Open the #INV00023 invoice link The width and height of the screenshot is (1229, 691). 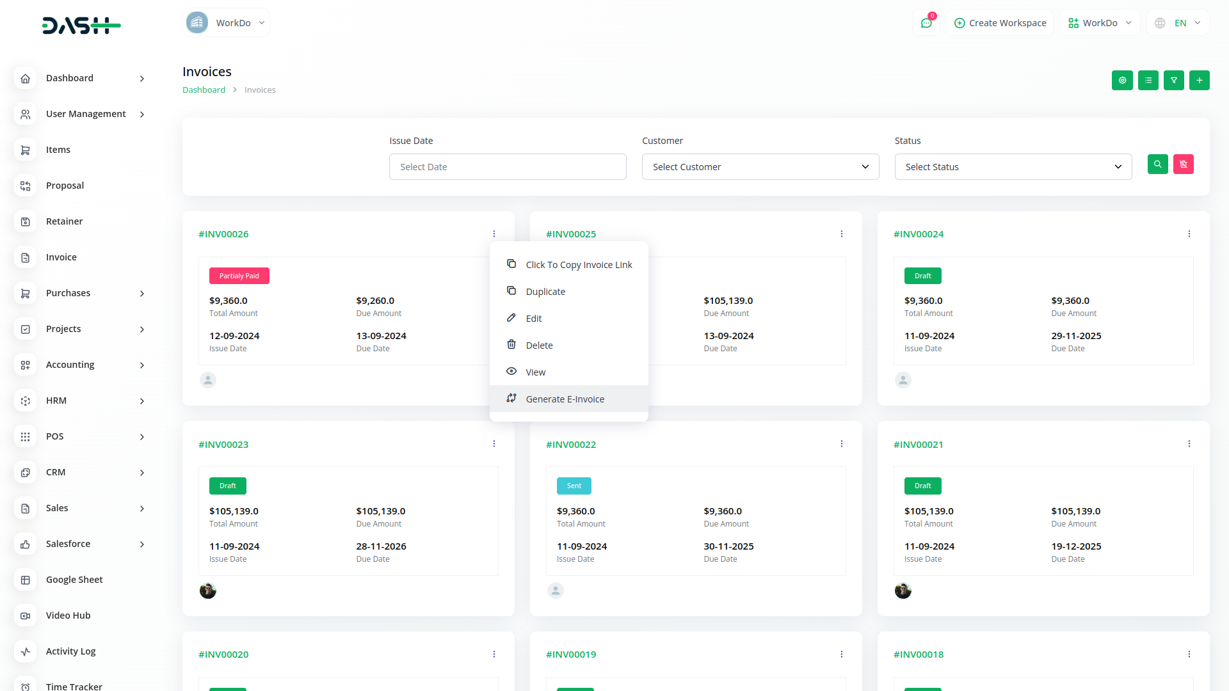[223, 445]
